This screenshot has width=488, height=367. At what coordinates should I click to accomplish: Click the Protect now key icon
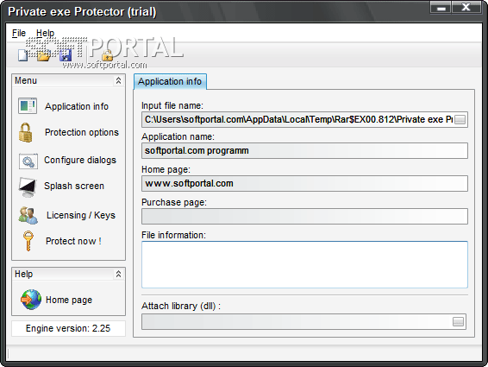click(28, 241)
